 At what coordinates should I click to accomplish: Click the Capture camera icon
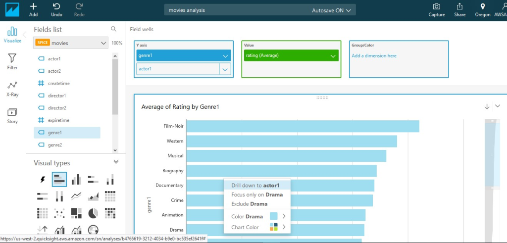[x=437, y=6]
